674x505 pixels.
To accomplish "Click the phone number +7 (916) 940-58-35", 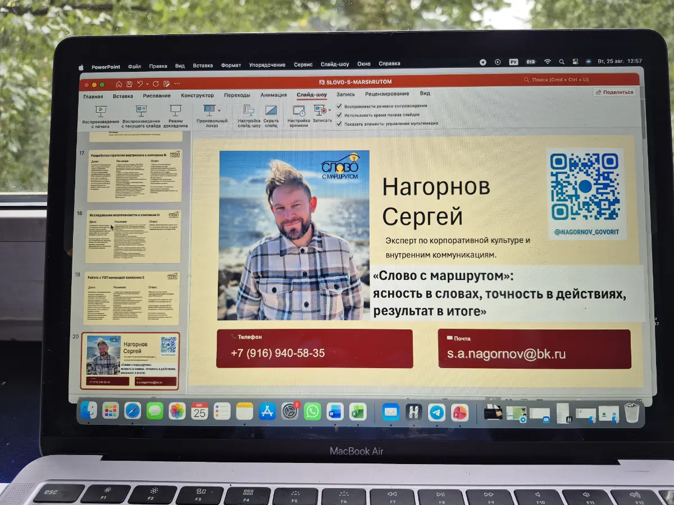I will (x=277, y=353).
